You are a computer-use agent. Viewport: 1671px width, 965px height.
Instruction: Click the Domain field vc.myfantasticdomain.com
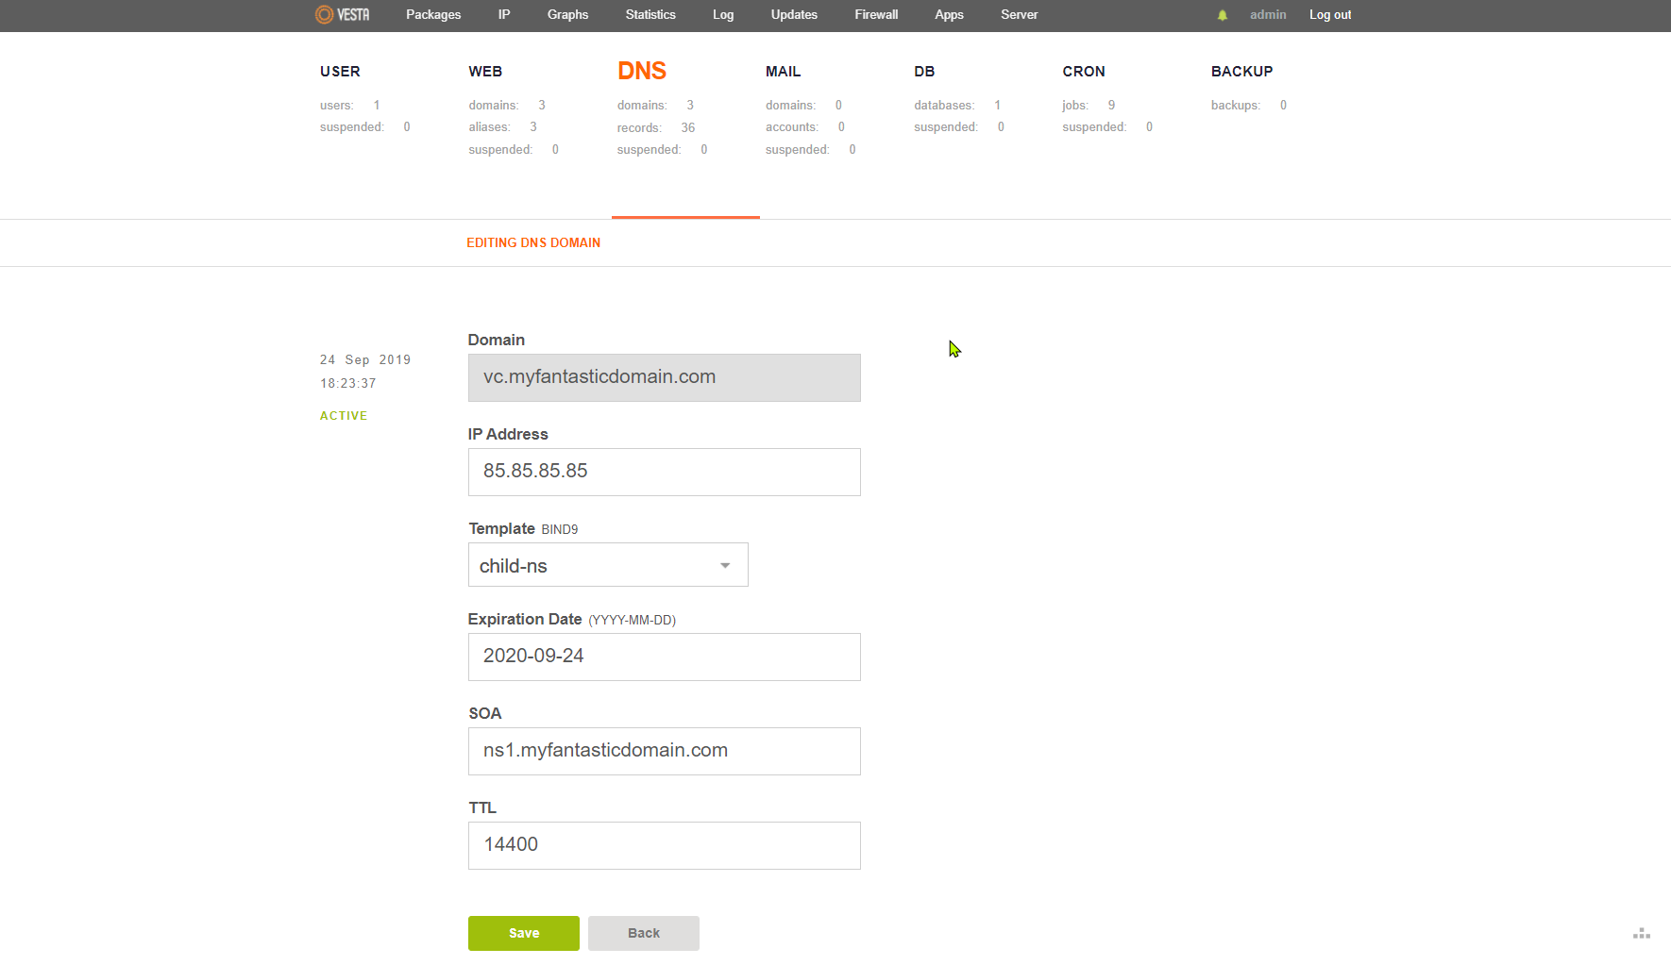point(665,377)
